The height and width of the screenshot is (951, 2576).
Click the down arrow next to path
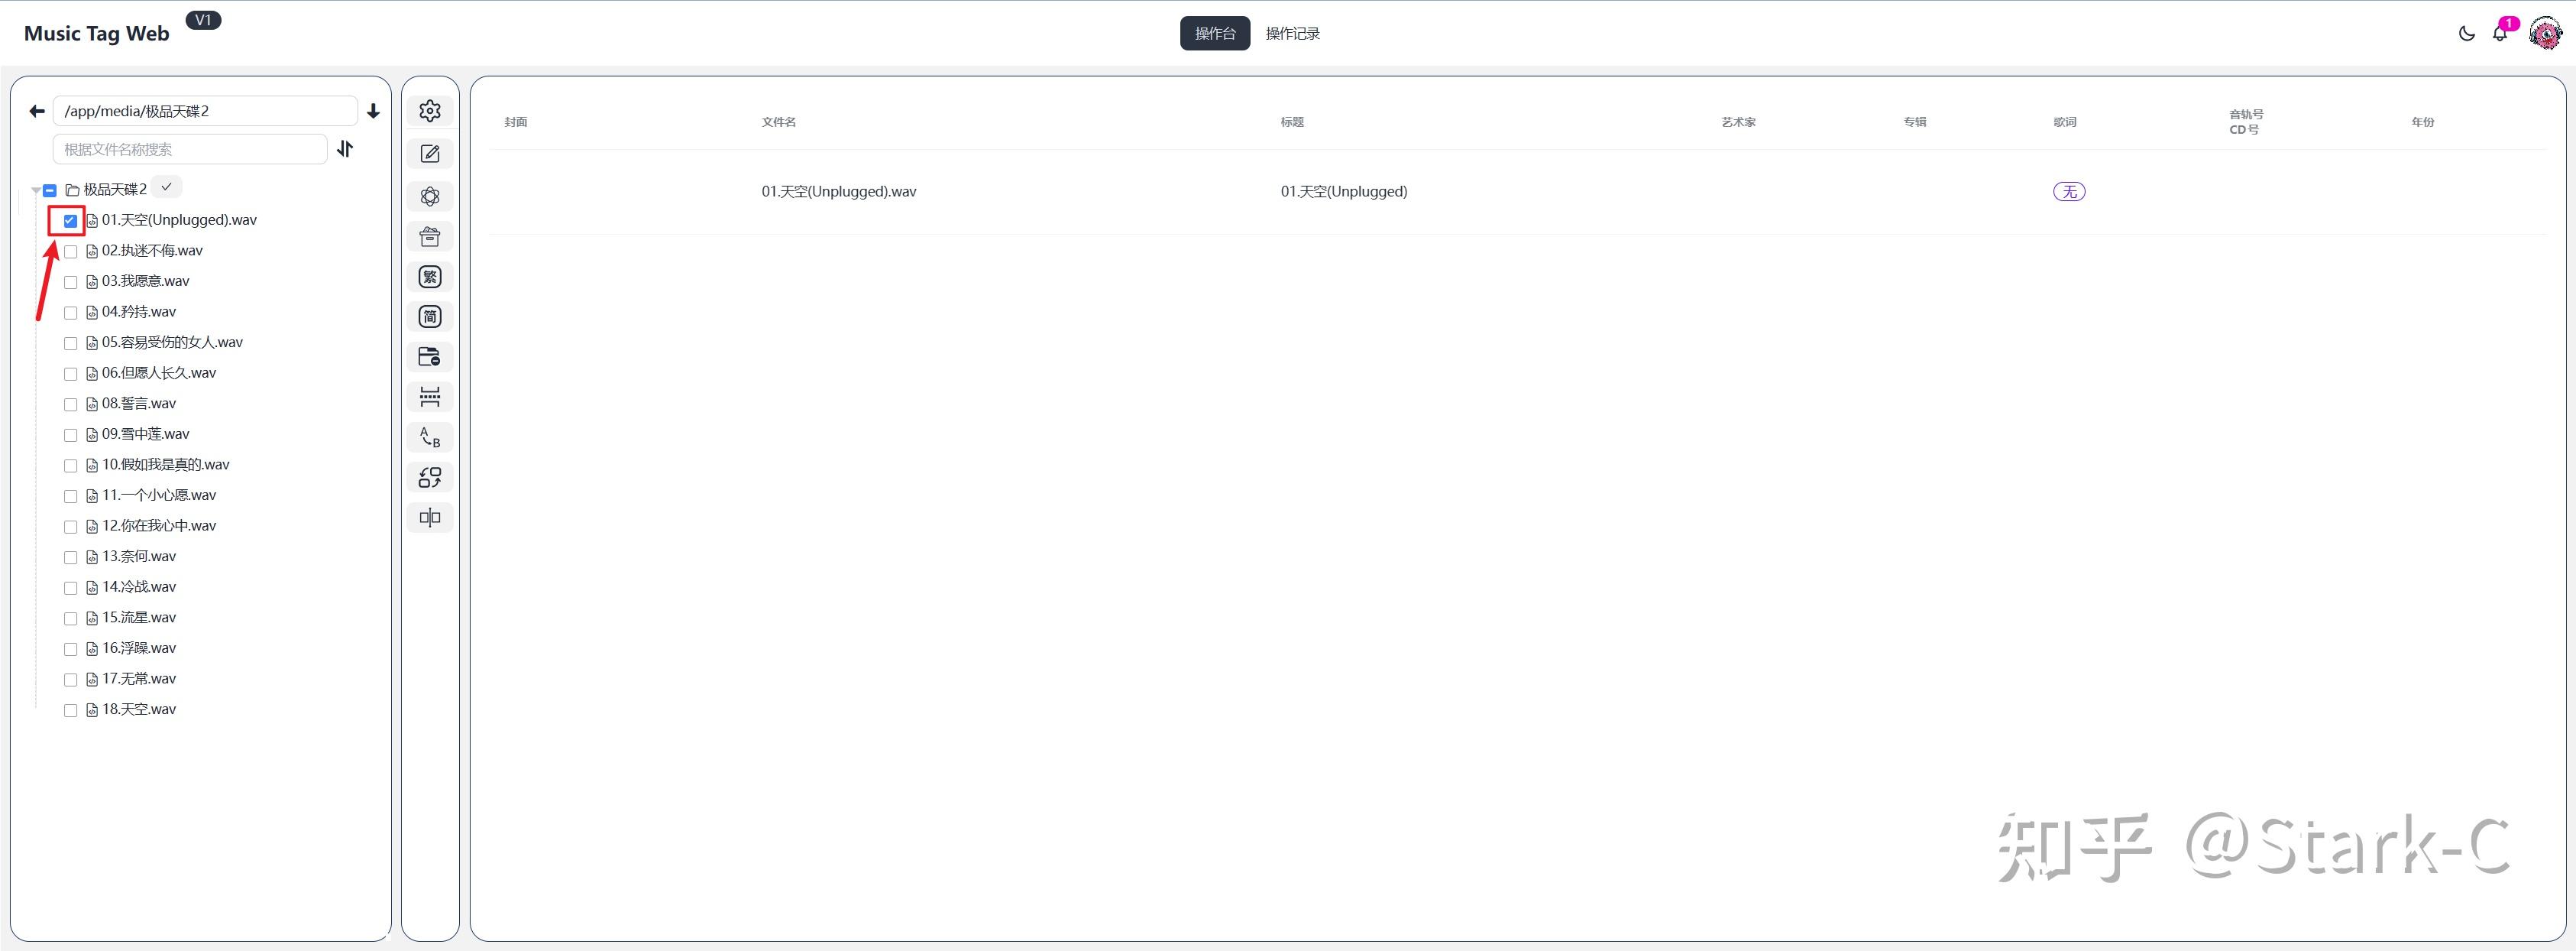tap(373, 111)
